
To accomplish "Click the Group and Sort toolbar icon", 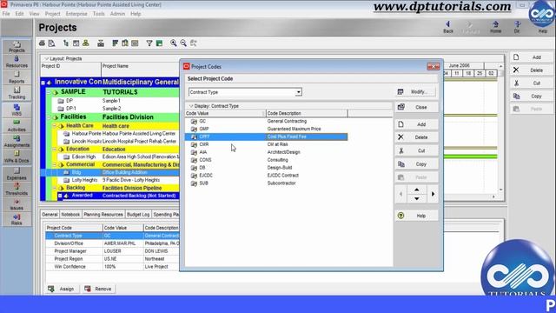I will 159,43.
